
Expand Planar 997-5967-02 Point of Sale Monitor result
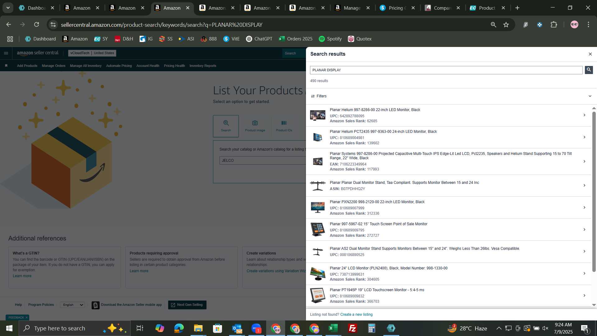click(584, 230)
